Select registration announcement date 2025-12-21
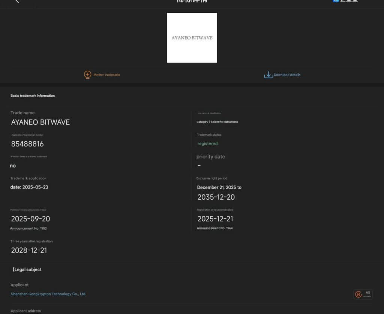This screenshot has width=384, height=314. [x=215, y=219]
